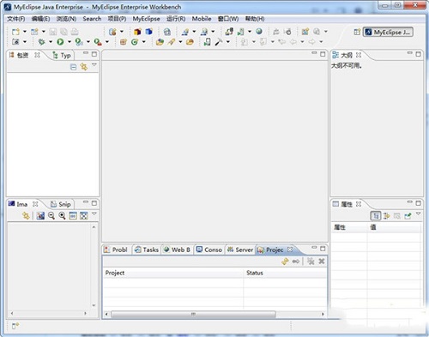Open the dropdown arrow next to New icon

25,32
